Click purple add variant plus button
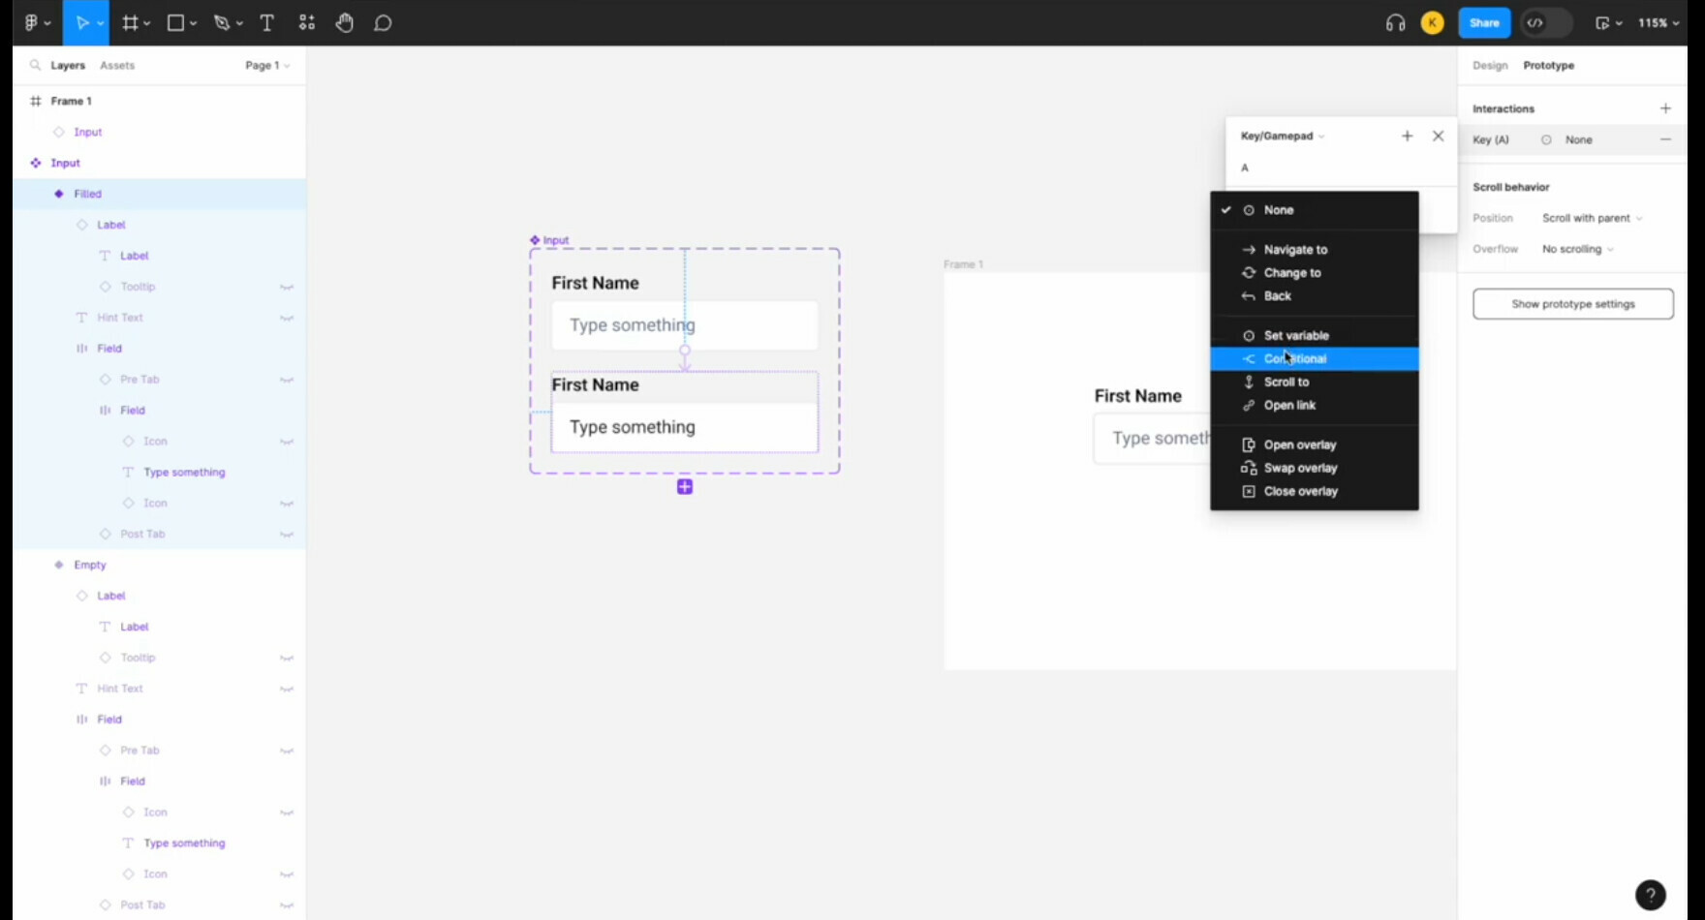The image size is (1705, 920). (685, 487)
